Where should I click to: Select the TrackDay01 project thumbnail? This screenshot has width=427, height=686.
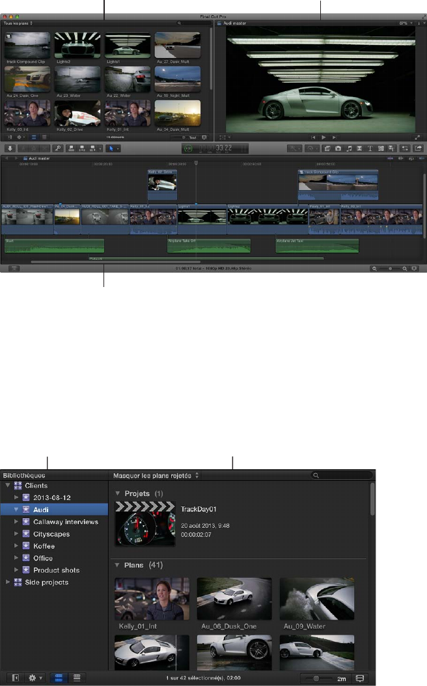pos(145,523)
